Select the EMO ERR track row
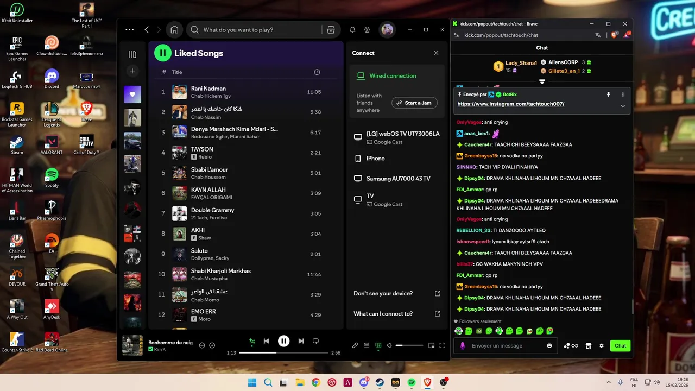Viewport: 695px width, 391px height. click(246, 315)
